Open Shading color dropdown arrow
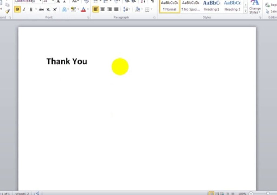The width and height of the screenshot is (277, 195). pyautogui.click(x=142, y=9)
